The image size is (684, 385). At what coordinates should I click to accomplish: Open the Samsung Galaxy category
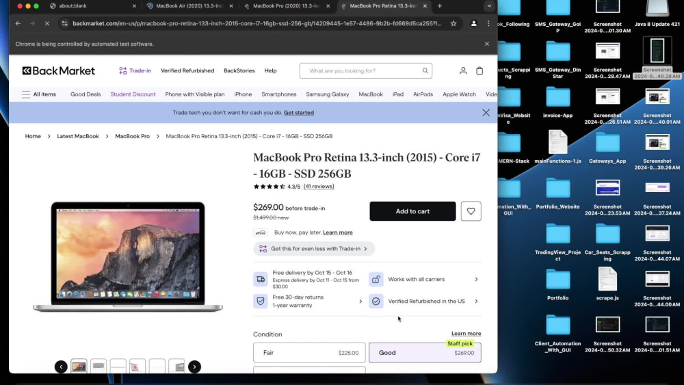pos(328,94)
